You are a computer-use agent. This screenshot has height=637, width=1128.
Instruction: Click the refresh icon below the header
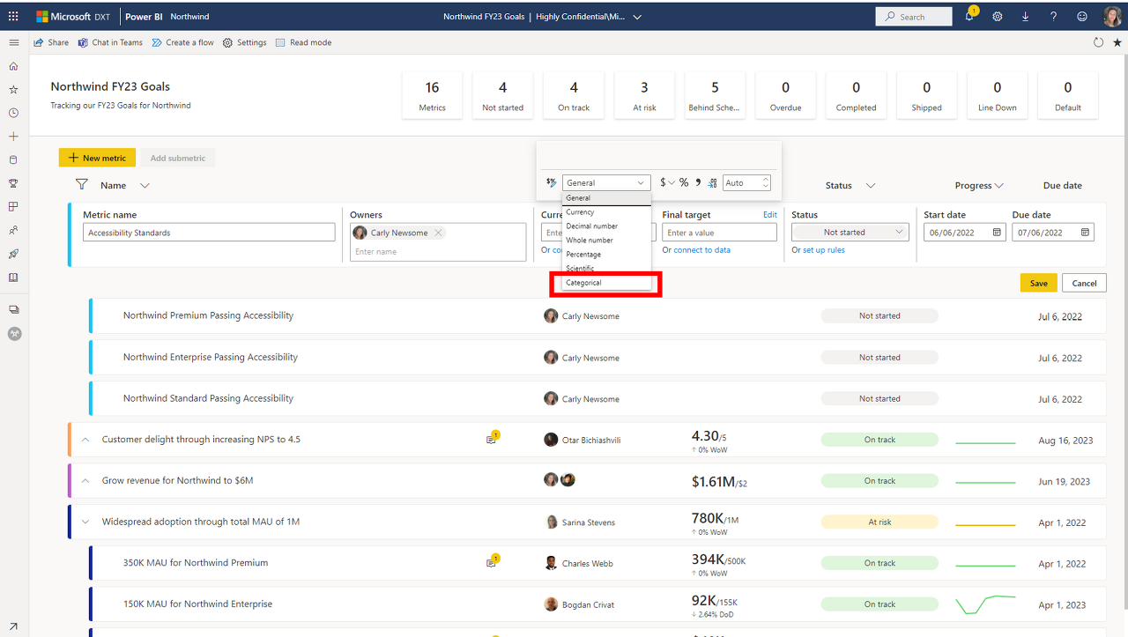click(x=1098, y=42)
